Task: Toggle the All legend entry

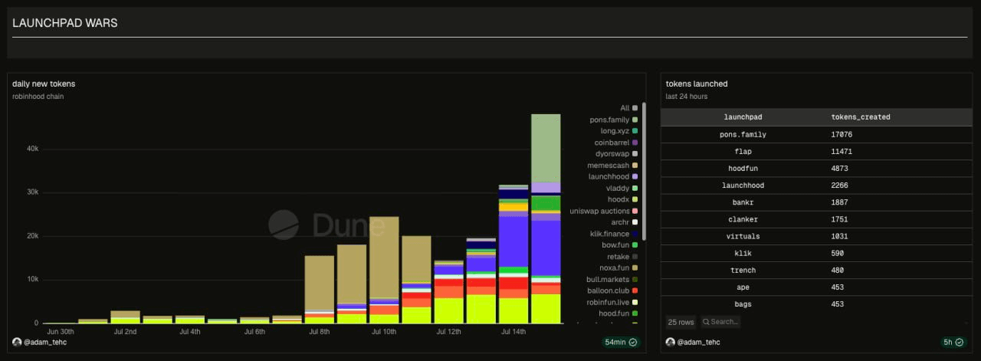Action: pyautogui.click(x=629, y=108)
